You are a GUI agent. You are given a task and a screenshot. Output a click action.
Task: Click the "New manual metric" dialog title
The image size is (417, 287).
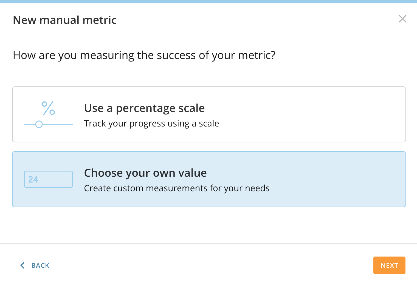coord(65,20)
